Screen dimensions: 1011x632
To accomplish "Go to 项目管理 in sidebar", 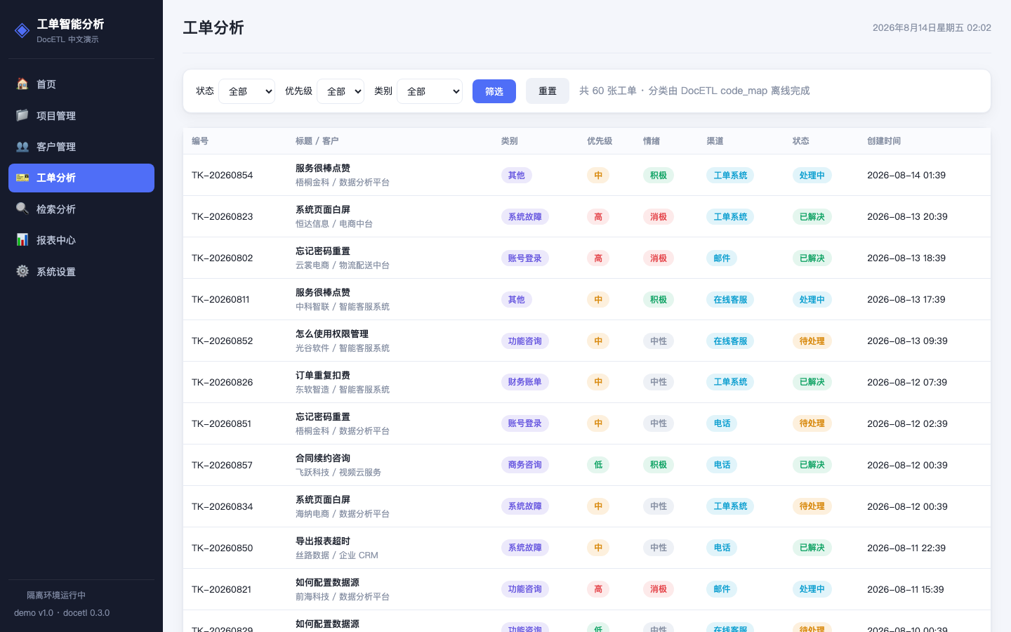I will [81, 115].
